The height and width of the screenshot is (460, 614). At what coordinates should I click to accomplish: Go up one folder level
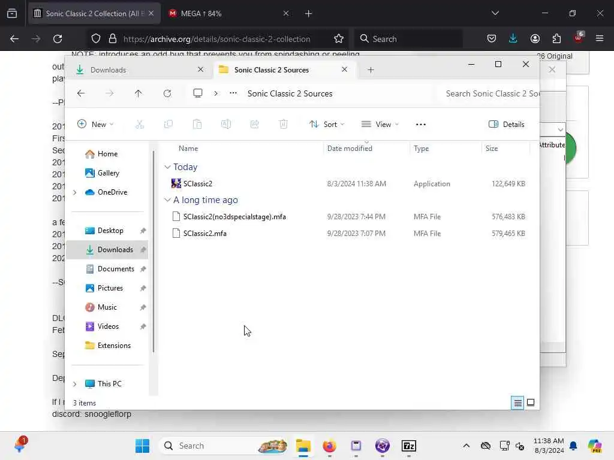coord(139,93)
